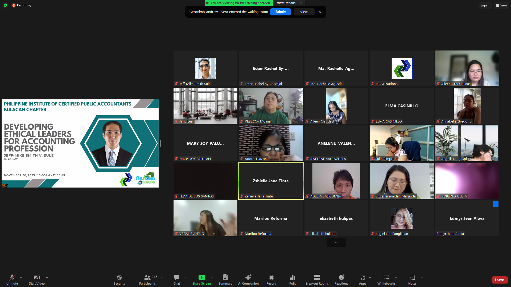Open the Reactions menu

click(x=341, y=280)
